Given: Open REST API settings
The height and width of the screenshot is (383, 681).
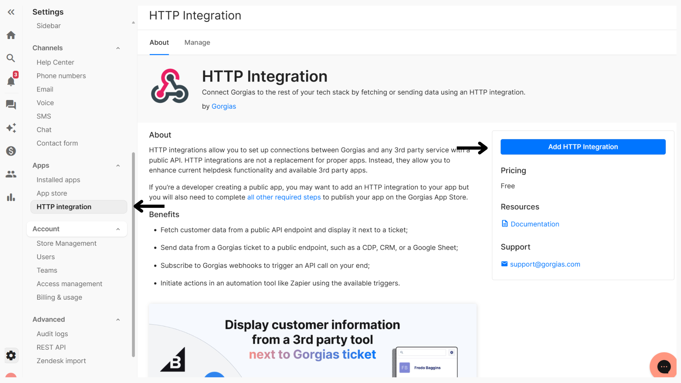Looking at the screenshot, I should point(51,347).
